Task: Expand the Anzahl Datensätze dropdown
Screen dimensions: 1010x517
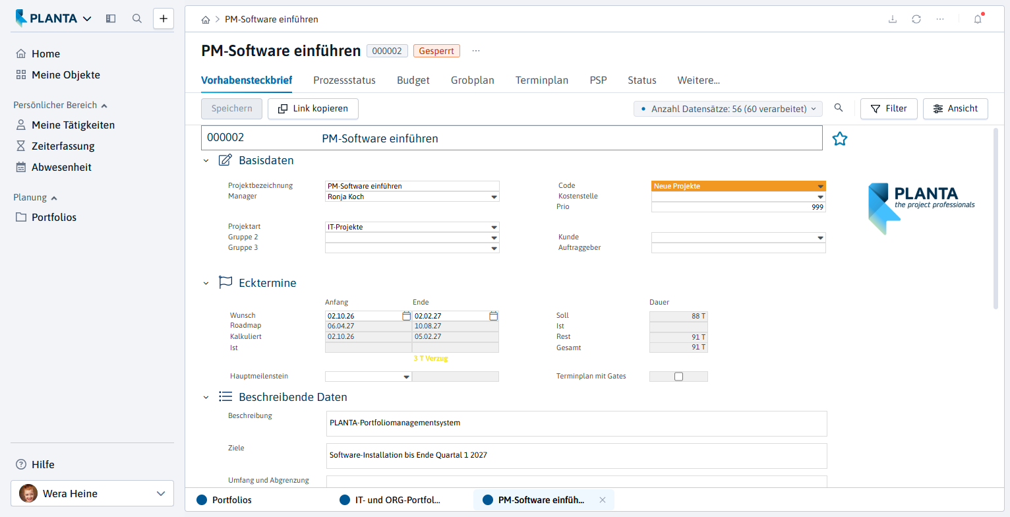Action: pos(728,109)
